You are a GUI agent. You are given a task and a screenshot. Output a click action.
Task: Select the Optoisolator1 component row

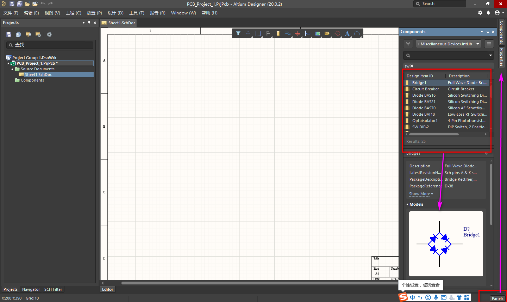tap(446, 121)
